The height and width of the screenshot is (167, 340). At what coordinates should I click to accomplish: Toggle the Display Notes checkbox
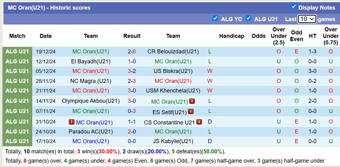click(293, 7)
